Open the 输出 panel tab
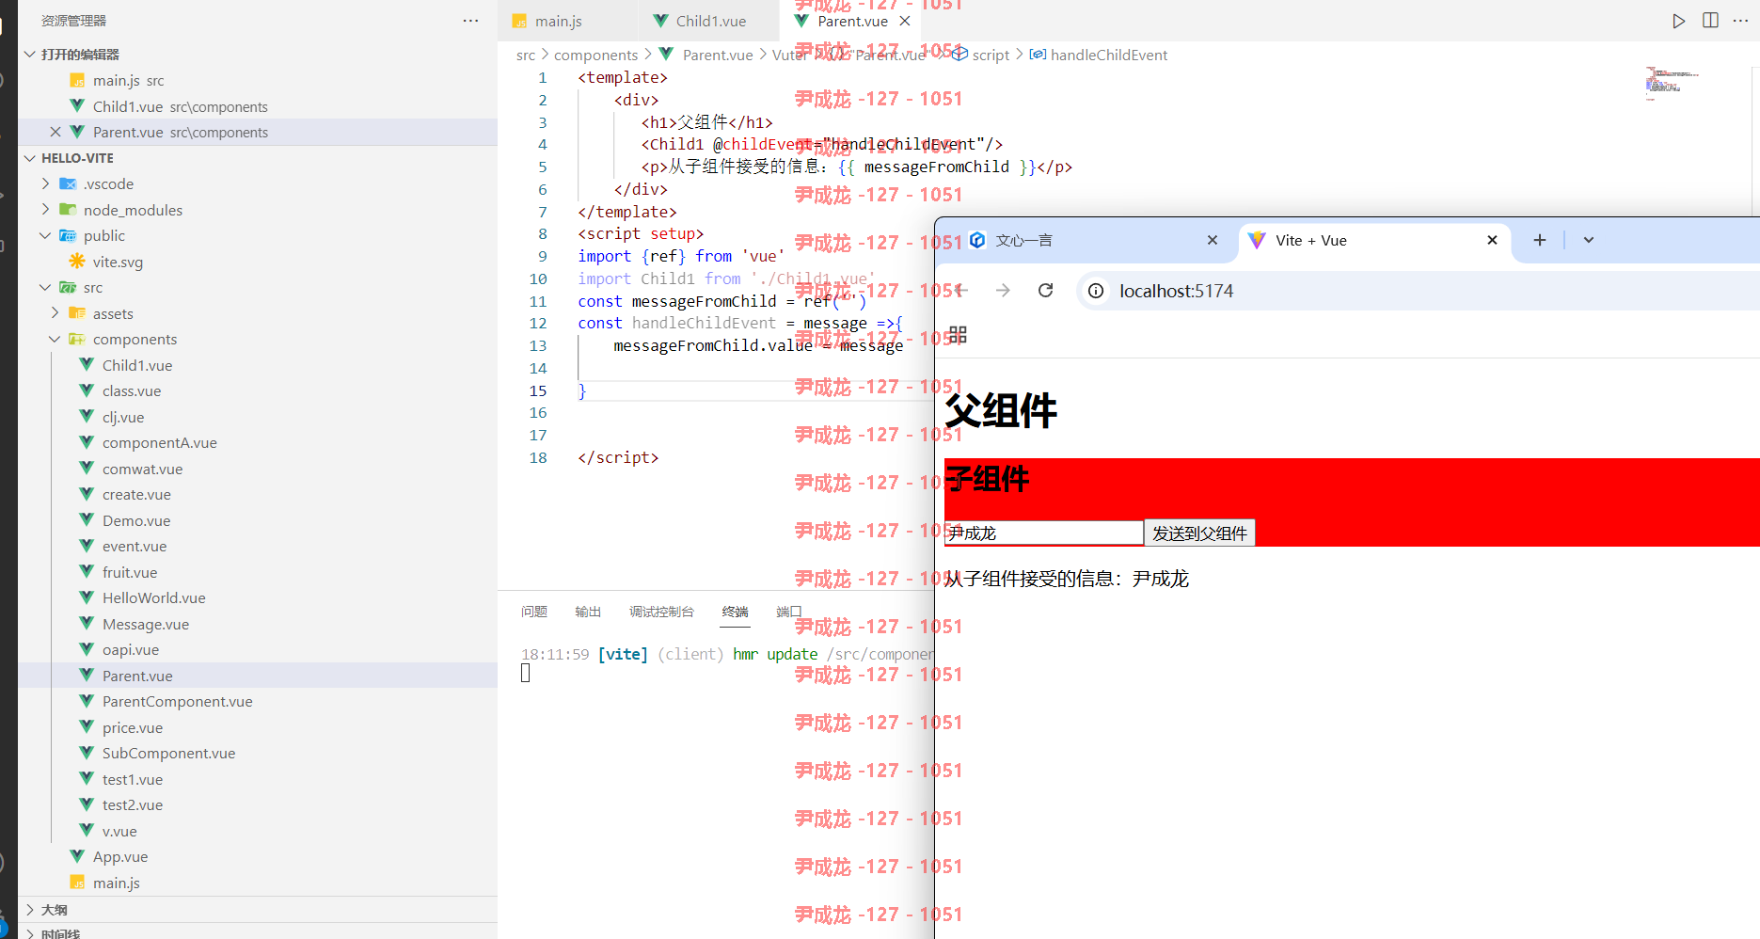 click(x=588, y=612)
